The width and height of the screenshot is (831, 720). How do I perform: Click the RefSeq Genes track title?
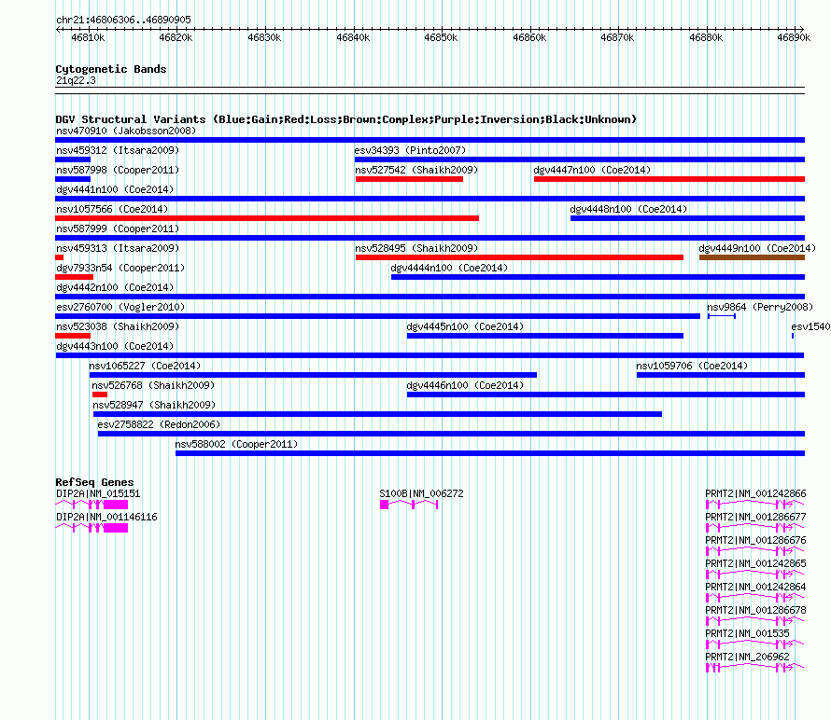tap(94, 482)
